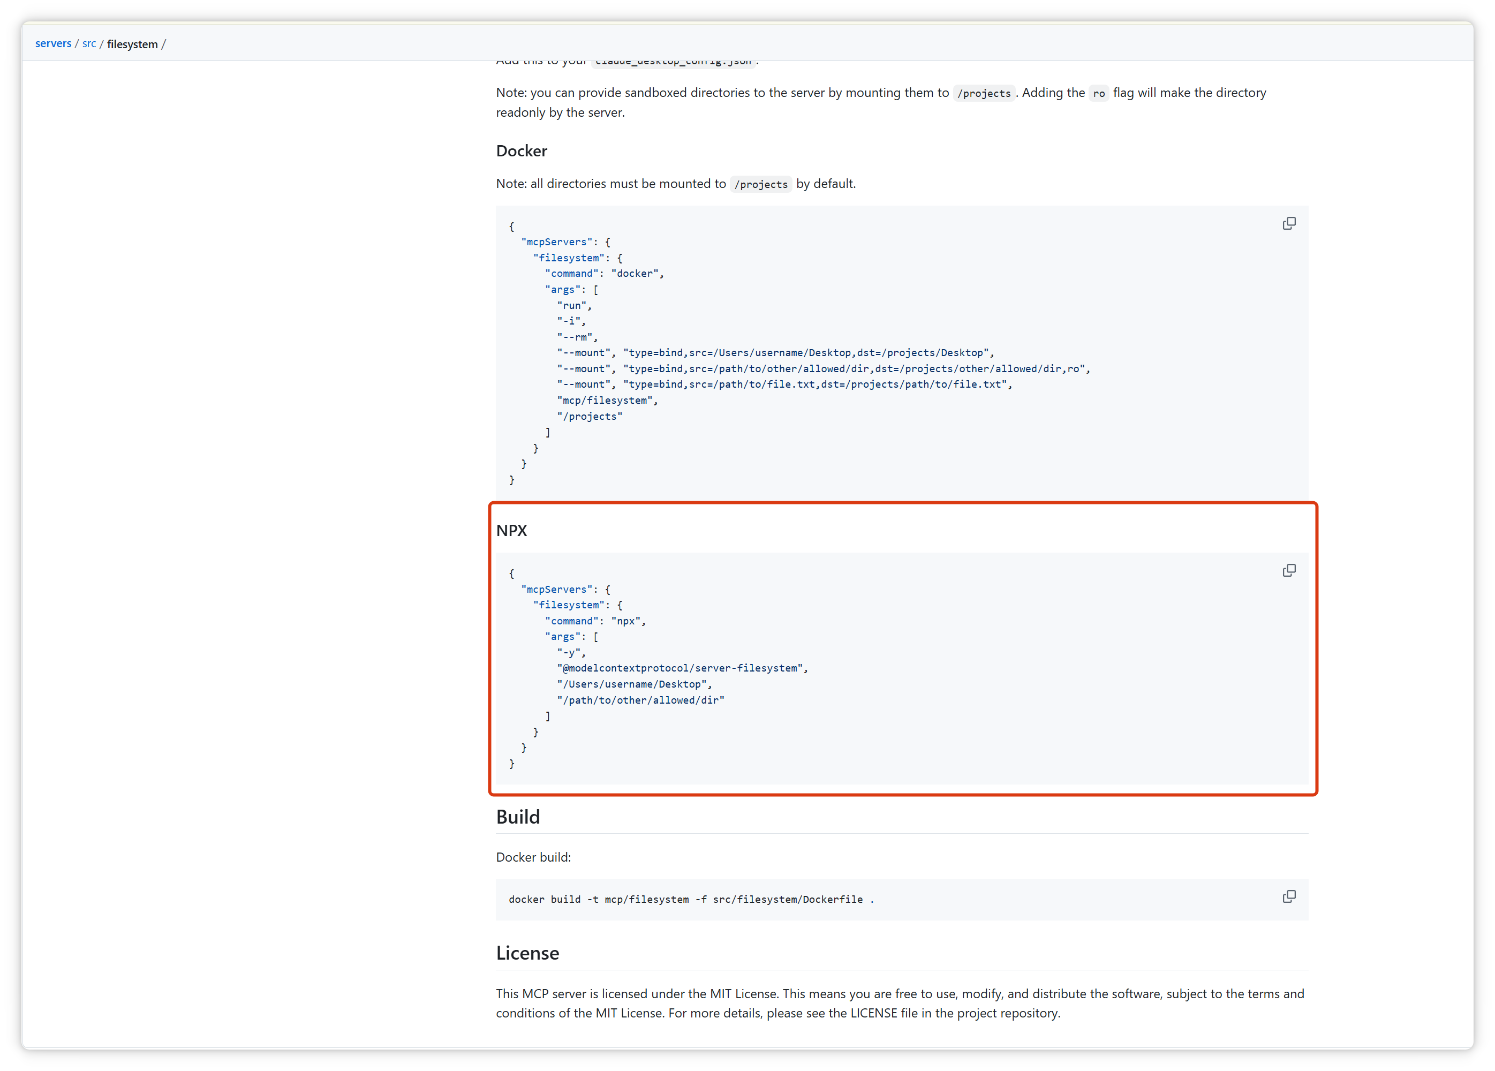Image resolution: width=1495 pixels, height=1071 pixels.
Task: Click the file.txt mount argument line
Action: 784,384
